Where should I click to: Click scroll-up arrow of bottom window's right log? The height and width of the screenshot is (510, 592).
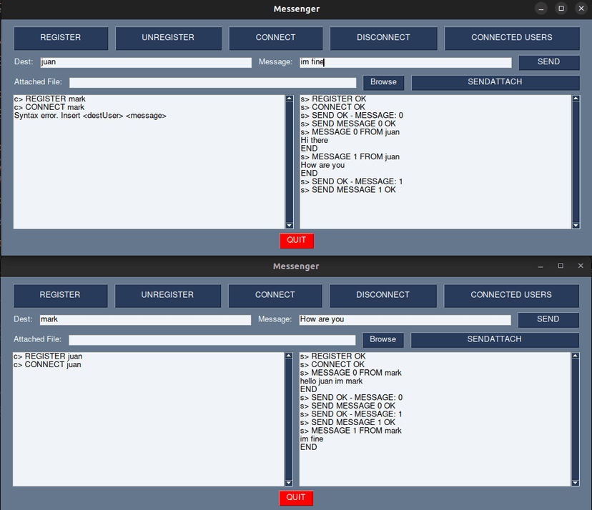coord(576,356)
